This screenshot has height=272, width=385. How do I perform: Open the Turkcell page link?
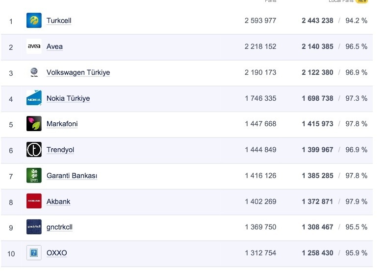click(x=59, y=21)
